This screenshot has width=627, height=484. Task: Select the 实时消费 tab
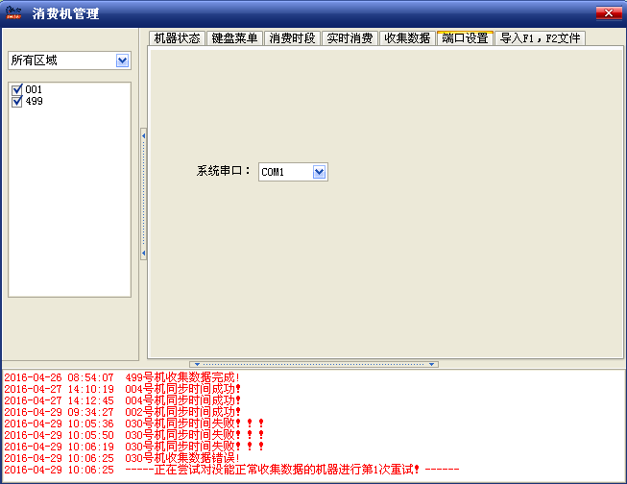point(350,38)
